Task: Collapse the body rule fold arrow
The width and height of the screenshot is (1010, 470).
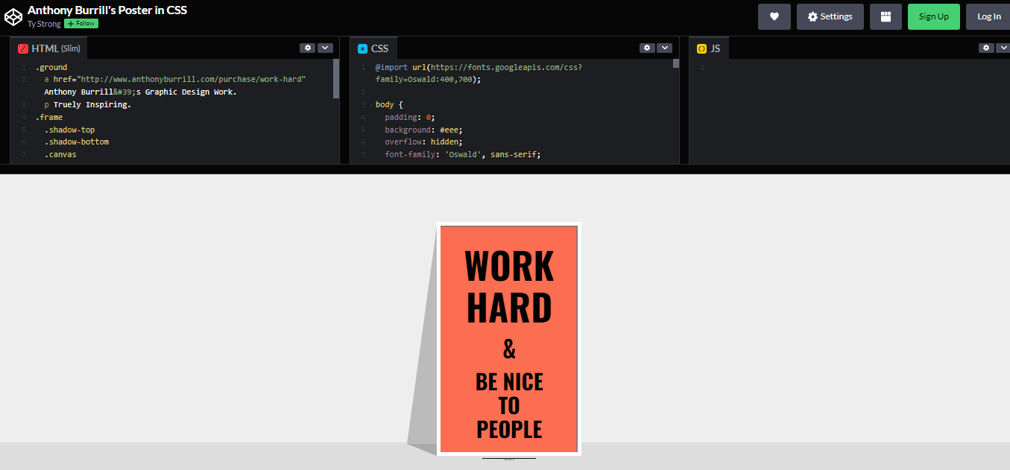Action: tap(370, 105)
